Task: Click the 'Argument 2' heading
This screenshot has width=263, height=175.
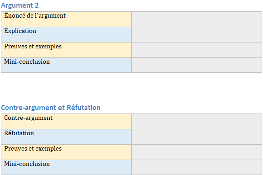Action: 20,5
